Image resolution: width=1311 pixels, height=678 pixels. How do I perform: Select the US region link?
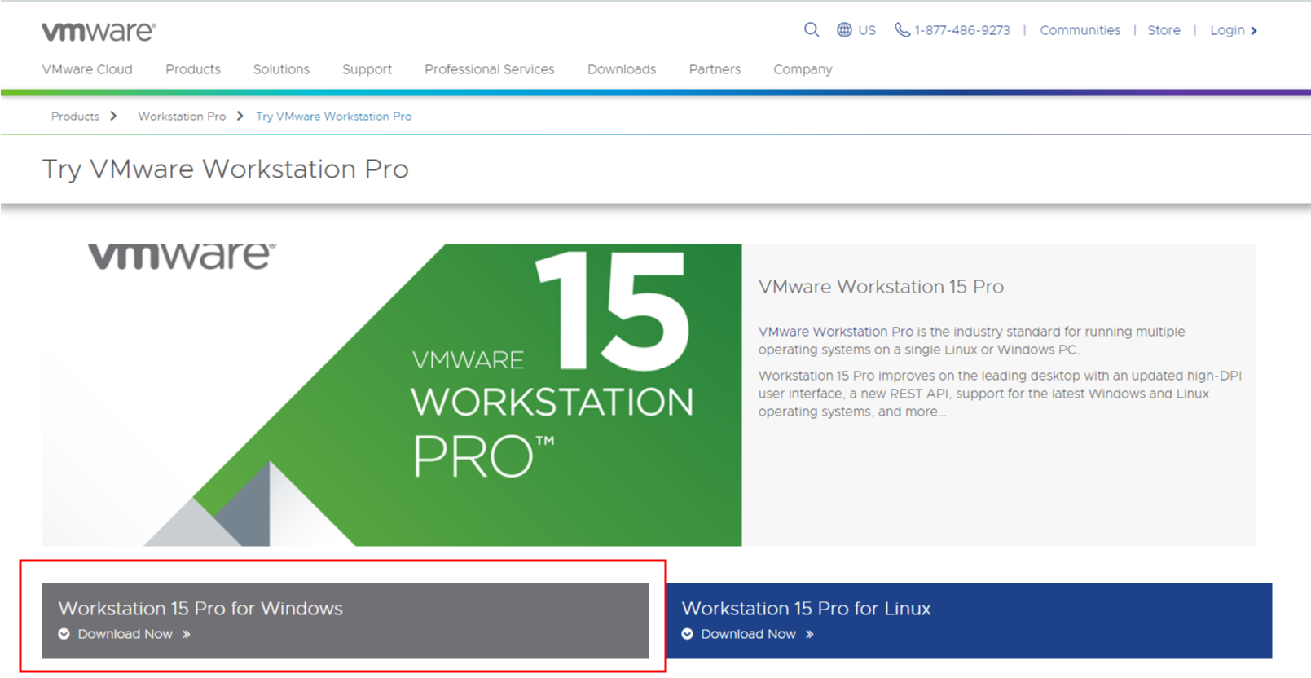click(867, 30)
